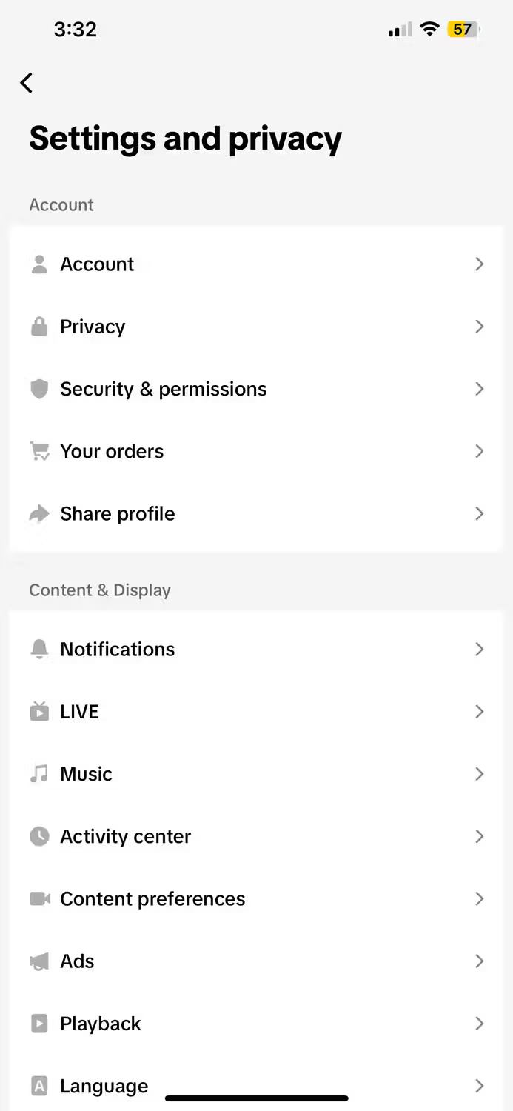The height and width of the screenshot is (1111, 513).
Task: Click the Your orders shopping cart icon
Action: tap(39, 450)
